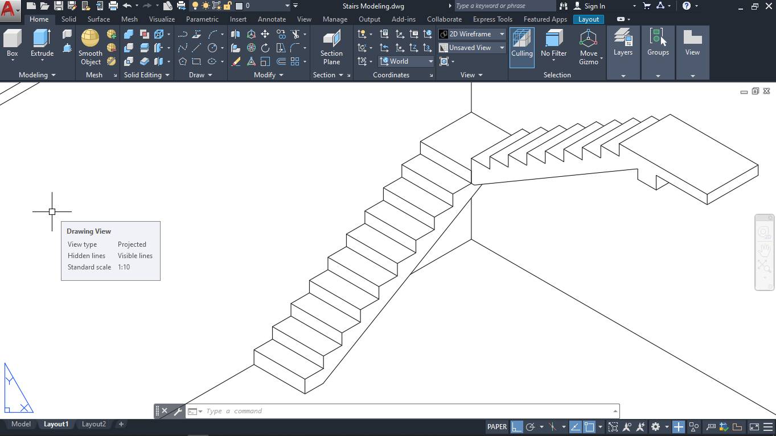The width and height of the screenshot is (776, 436).
Task: Toggle Ortho mode in the status bar
Action: (517, 426)
